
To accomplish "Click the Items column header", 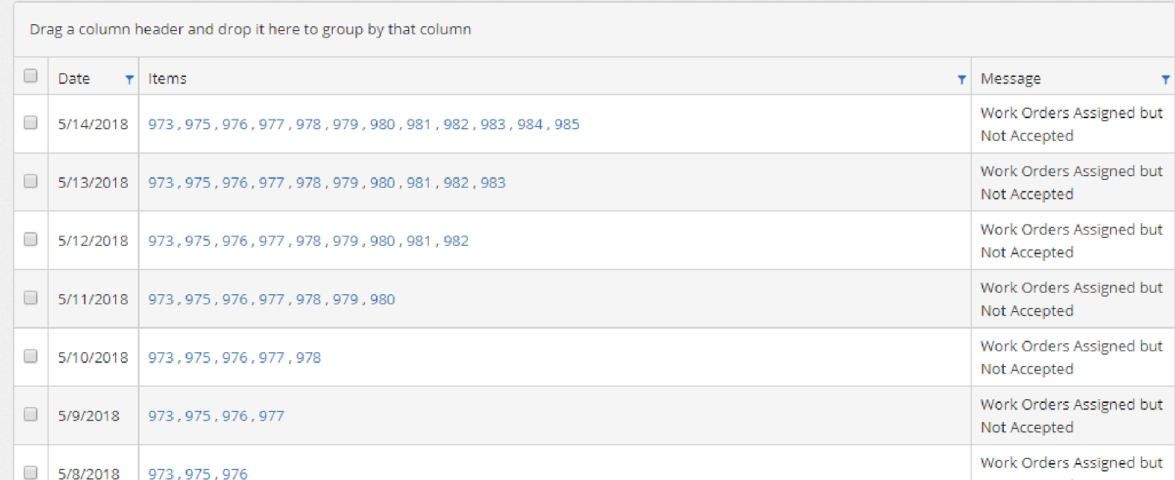I will click(167, 79).
